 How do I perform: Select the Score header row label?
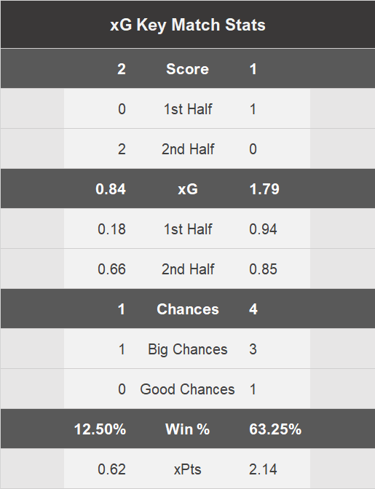click(187, 69)
